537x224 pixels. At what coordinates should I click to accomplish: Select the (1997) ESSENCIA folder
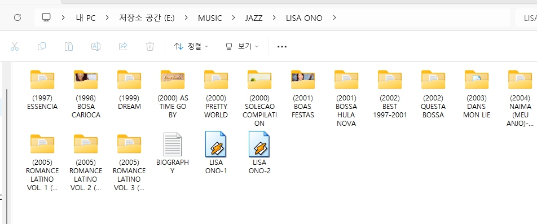point(42,90)
